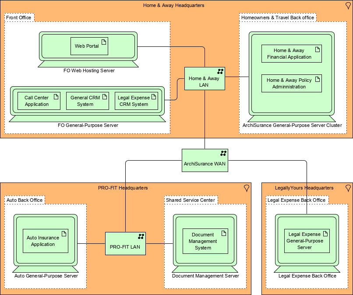Click the Legal Expense General-Purpose Server element
The width and height of the screenshot is (353, 295).
[306, 241]
